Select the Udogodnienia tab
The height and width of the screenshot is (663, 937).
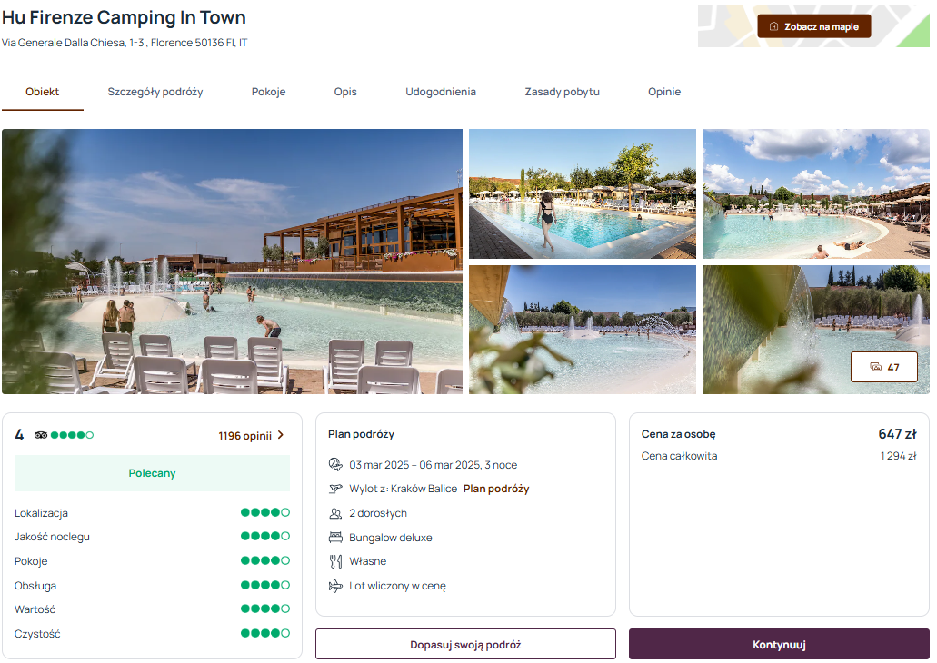441,92
